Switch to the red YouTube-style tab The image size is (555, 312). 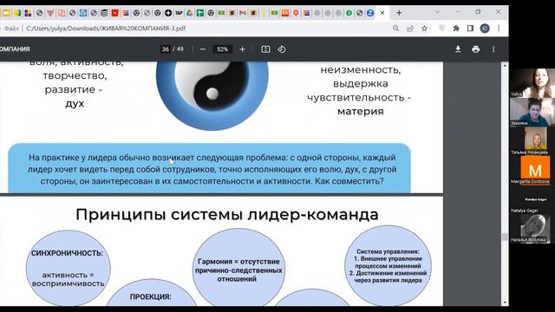[x=114, y=13]
